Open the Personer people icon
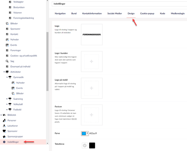The width and height of the screenshot is (187, 151). [4, 120]
